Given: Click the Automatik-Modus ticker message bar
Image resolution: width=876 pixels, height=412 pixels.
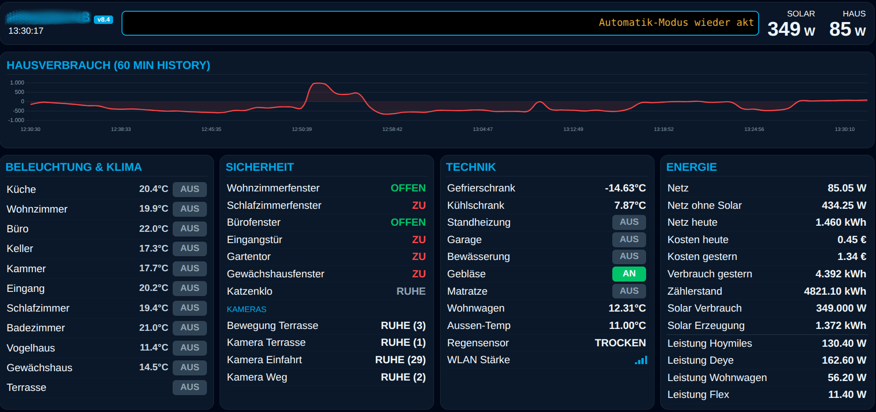Looking at the screenshot, I should click(440, 23).
